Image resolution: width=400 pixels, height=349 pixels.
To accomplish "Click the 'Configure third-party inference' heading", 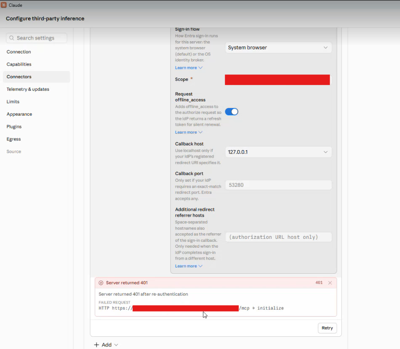I will (x=45, y=19).
